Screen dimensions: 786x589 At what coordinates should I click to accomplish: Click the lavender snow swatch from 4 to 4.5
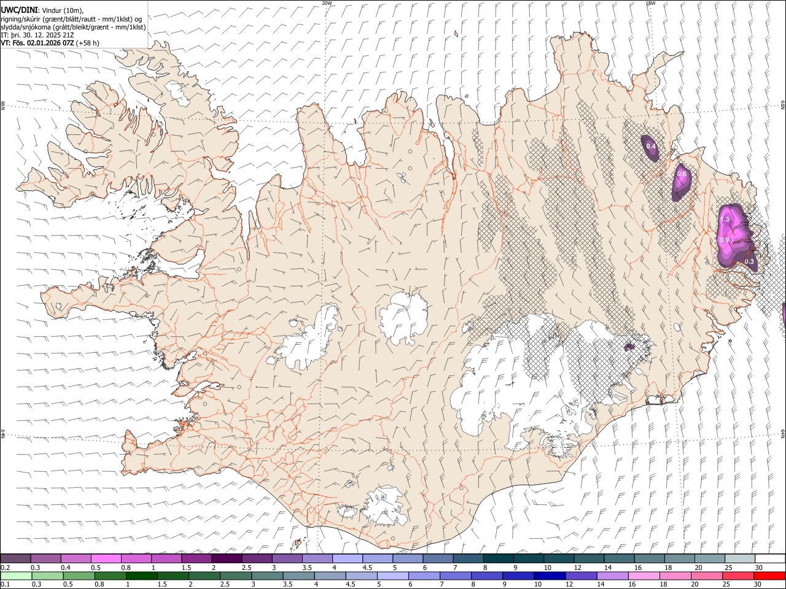(348, 558)
